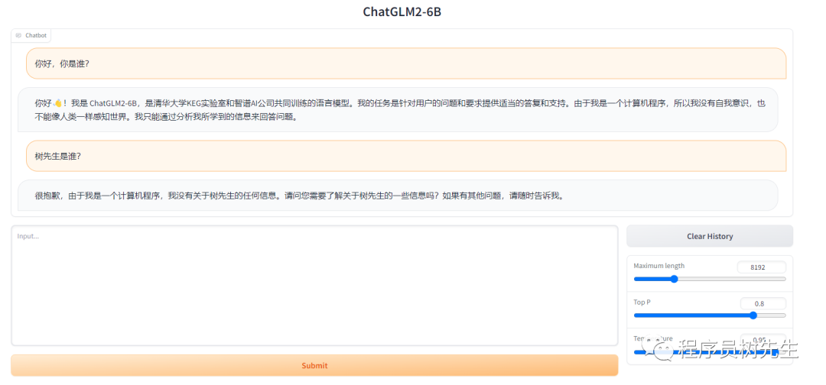Click the Submit button
The height and width of the screenshot is (385, 826).
point(314,365)
